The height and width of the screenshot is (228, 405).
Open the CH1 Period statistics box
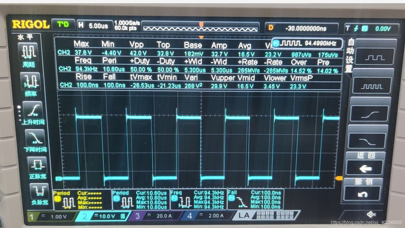(82, 199)
